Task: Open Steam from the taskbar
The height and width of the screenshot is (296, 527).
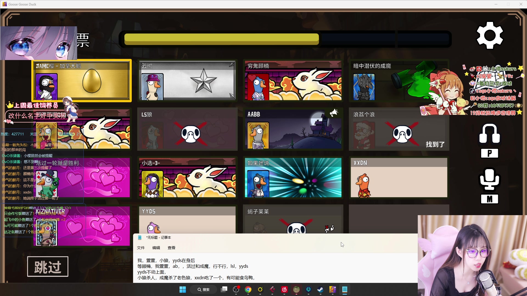Action: [320, 289]
